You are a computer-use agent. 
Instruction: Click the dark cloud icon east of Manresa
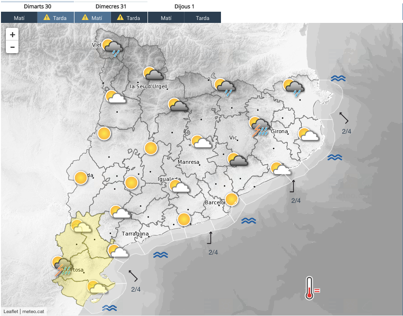(x=238, y=159)
